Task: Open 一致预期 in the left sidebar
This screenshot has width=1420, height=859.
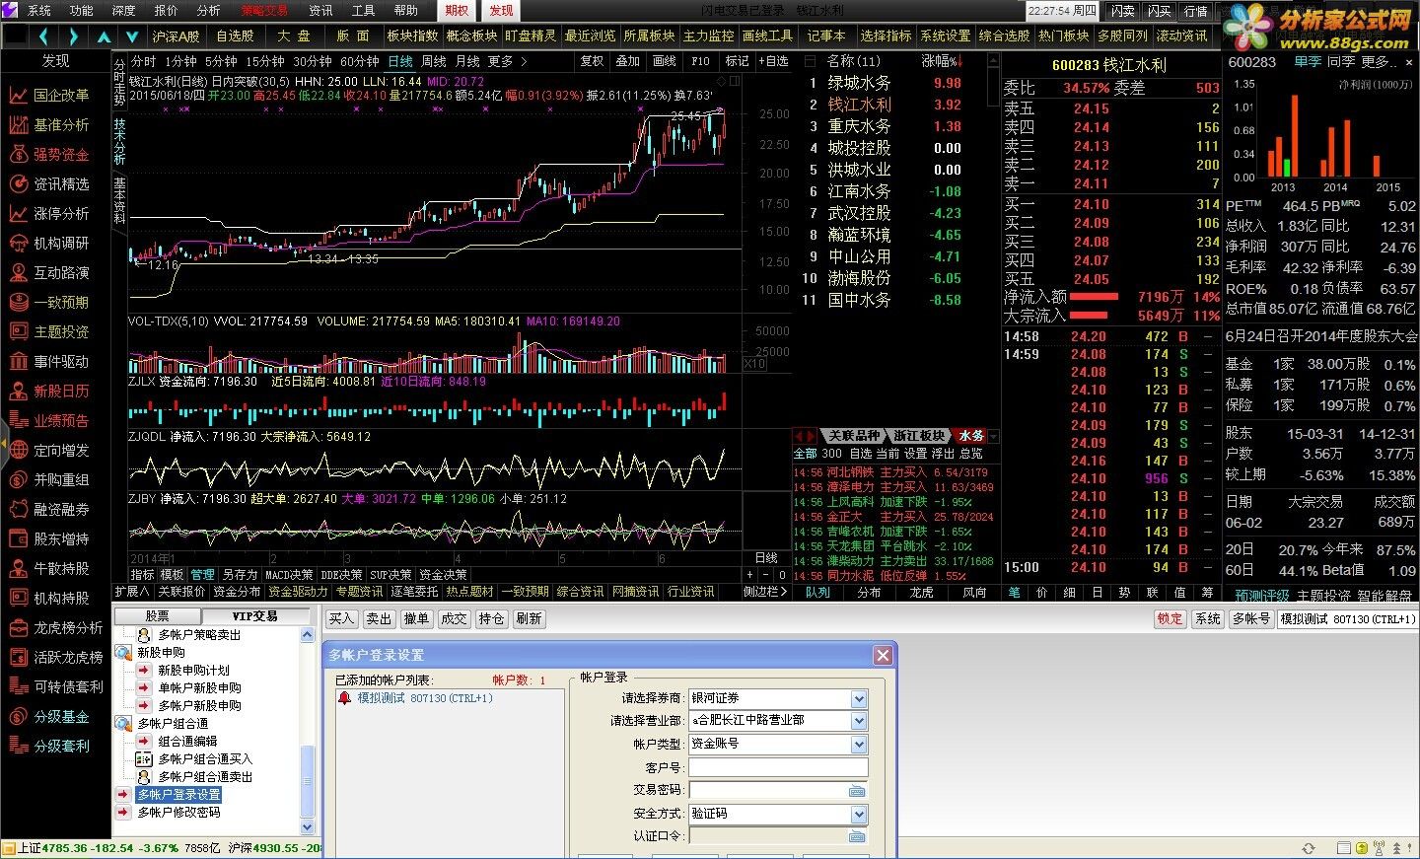Action: 61,303
